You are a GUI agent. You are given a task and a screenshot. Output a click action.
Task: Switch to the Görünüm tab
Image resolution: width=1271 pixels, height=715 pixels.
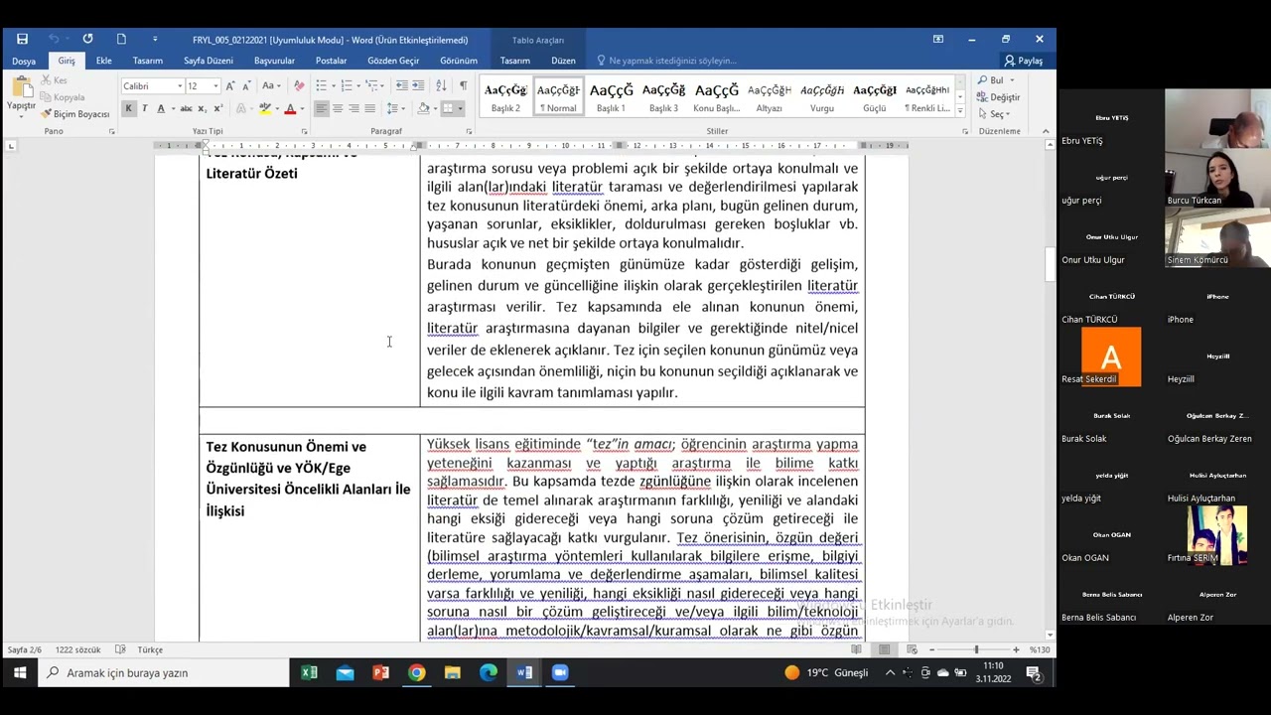[459, 61]
